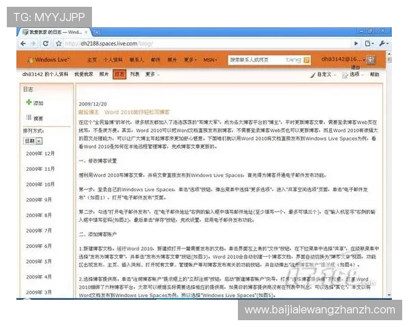Screen dimensions: 409x327
Task: Open the 2009年 10月 archive
Action: 40,185
